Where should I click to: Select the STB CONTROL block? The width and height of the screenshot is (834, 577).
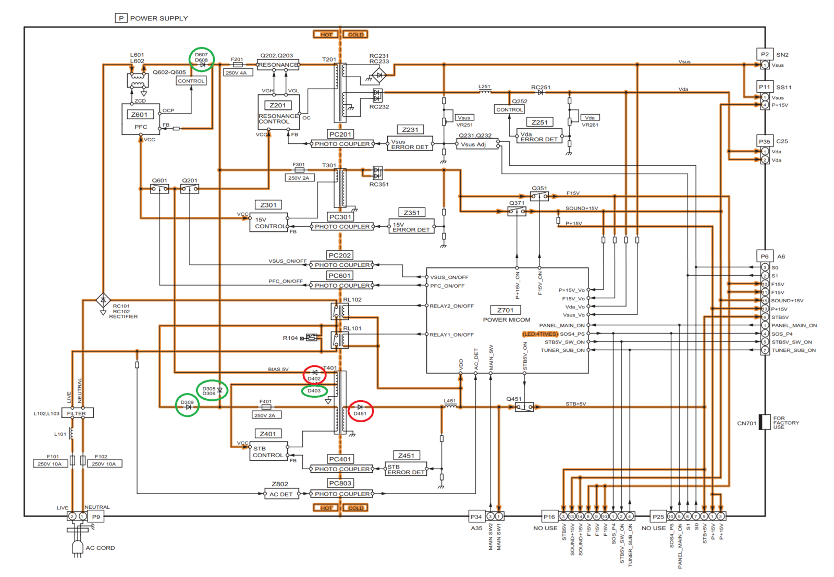pos(268,452)
